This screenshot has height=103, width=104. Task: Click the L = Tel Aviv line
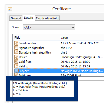(21, 90)
